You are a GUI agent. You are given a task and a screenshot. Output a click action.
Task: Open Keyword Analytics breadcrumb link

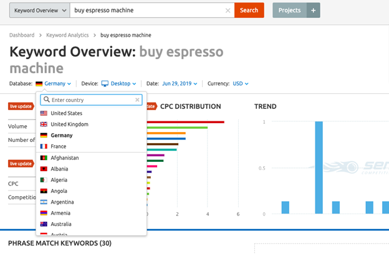click(67, 35)
